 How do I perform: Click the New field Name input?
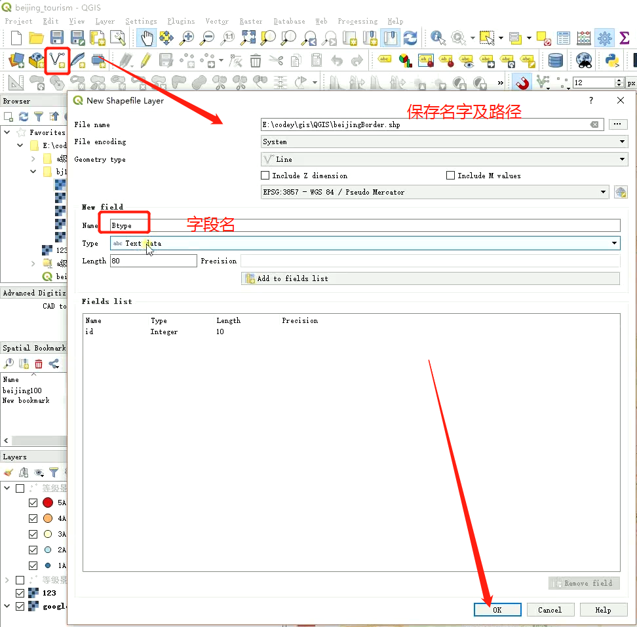[x=365, y=226]
